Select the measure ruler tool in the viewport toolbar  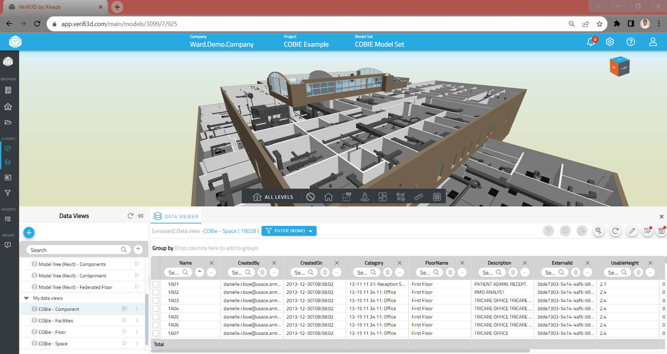click(x=418, y=196)
